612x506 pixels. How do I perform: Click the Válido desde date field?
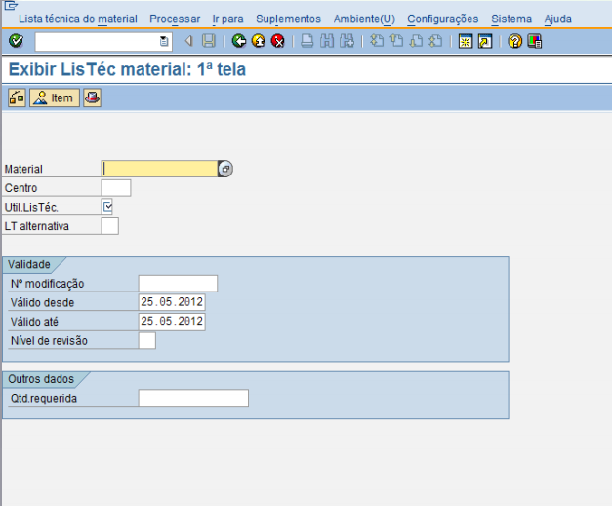pos(172,302)
